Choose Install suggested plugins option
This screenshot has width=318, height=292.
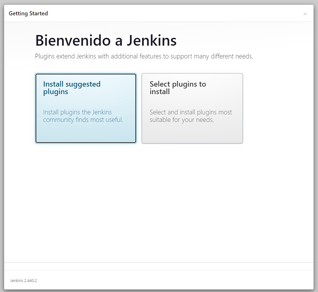[x=86, y=108]
